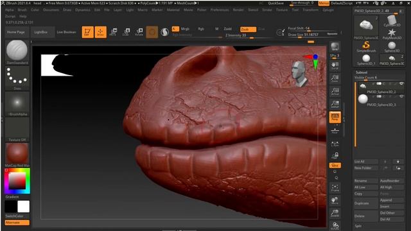Click the black-and-white sculptris symbol icon
The height and width of the screenshot is (231, 411).
[164, 32]
